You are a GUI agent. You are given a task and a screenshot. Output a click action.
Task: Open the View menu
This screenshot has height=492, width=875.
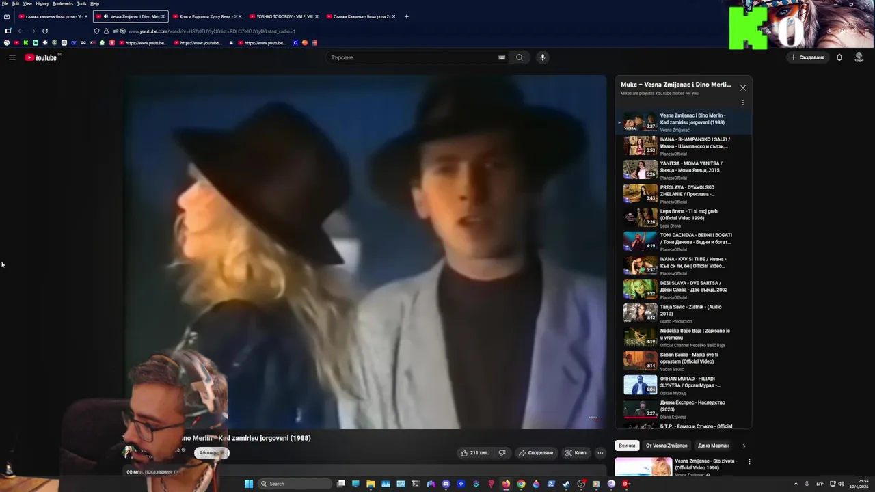pos(27,3)
